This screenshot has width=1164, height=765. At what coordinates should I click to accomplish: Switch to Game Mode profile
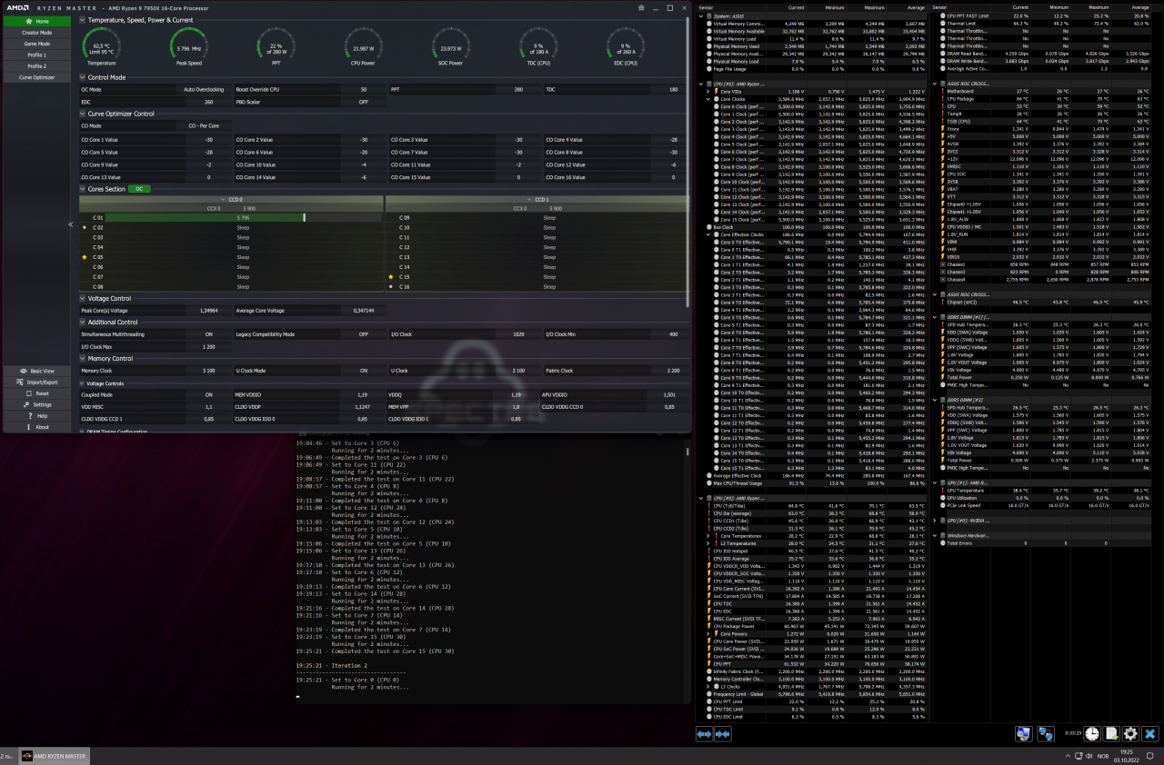37,44
